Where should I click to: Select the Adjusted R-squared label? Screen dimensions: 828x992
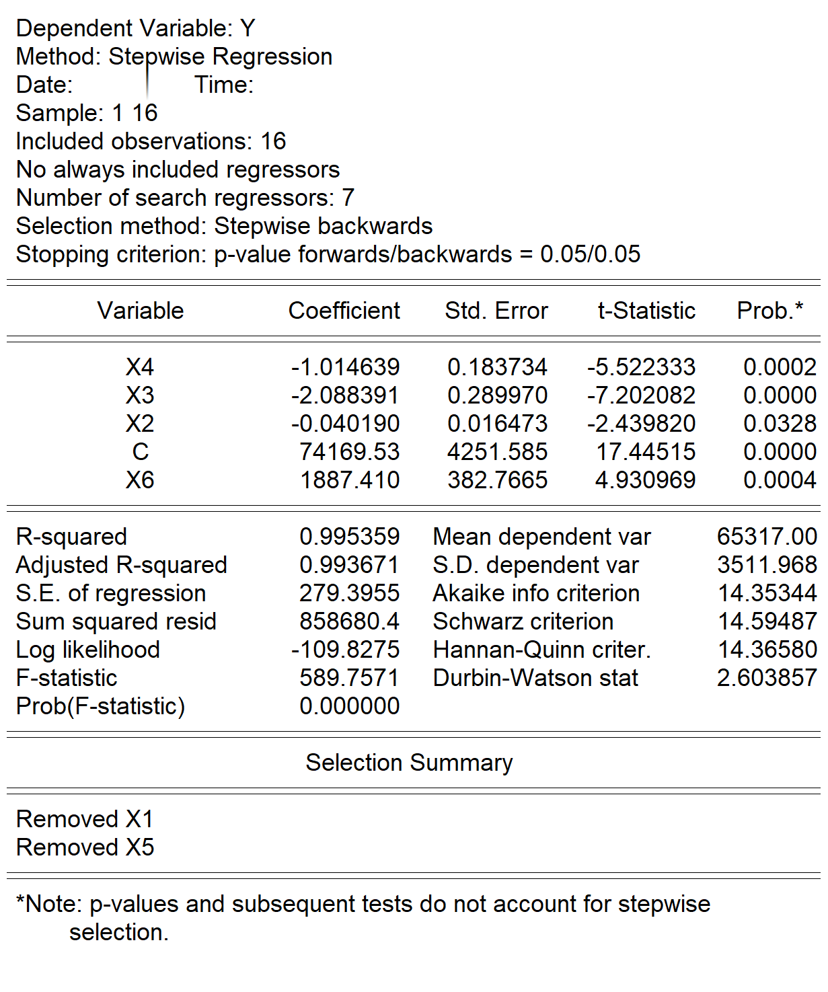tap(122, 565)
